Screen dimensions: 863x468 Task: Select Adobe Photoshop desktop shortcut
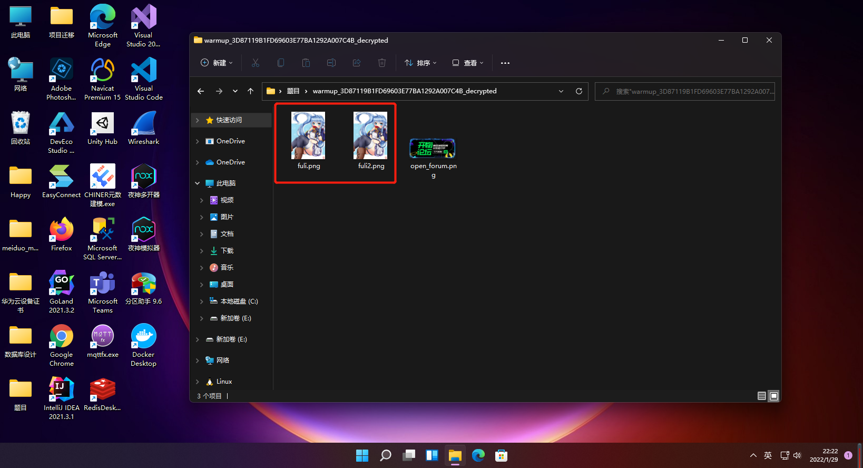click(x=62, y=79)
